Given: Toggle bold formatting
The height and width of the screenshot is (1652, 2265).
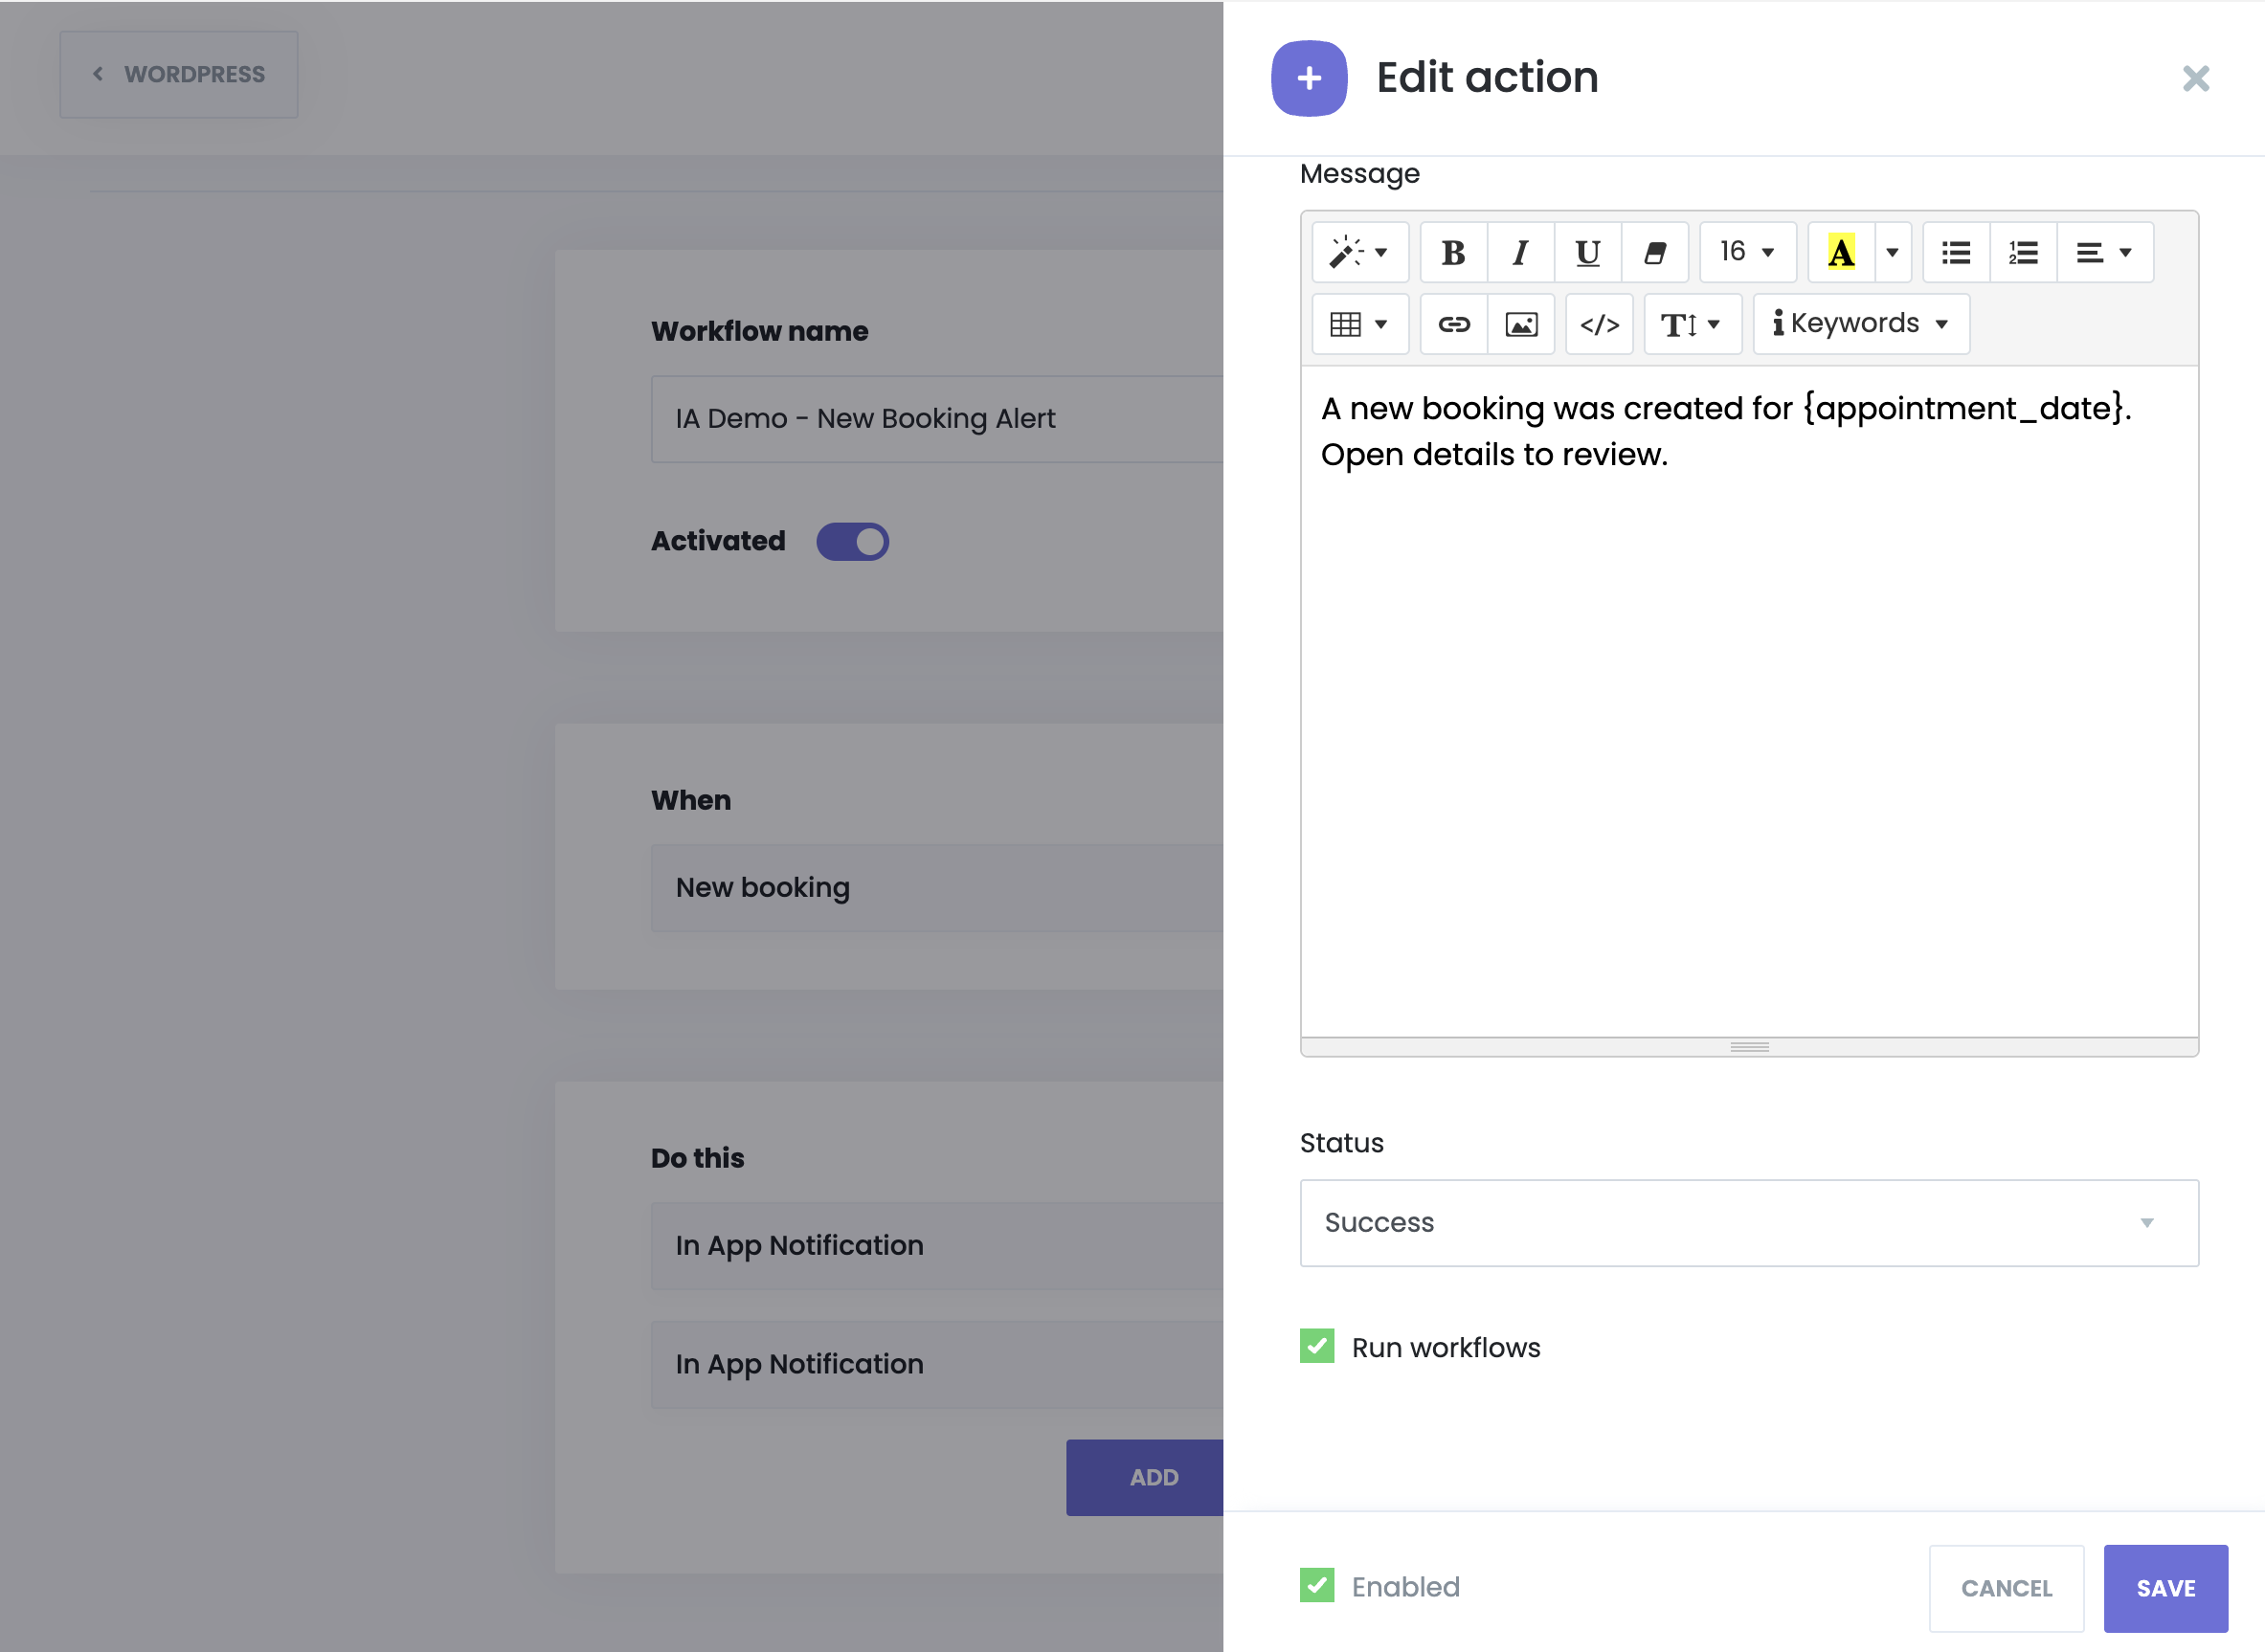Looking at the screenshot, I should coord(1453,252).
